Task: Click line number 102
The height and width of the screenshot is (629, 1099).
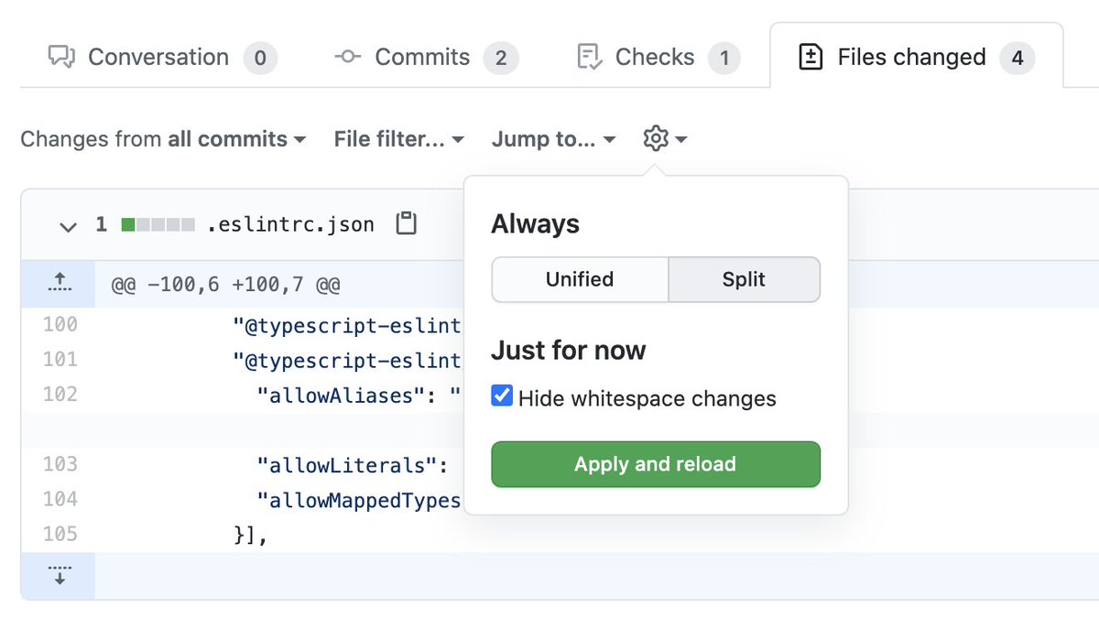Action: pos(60,394)
